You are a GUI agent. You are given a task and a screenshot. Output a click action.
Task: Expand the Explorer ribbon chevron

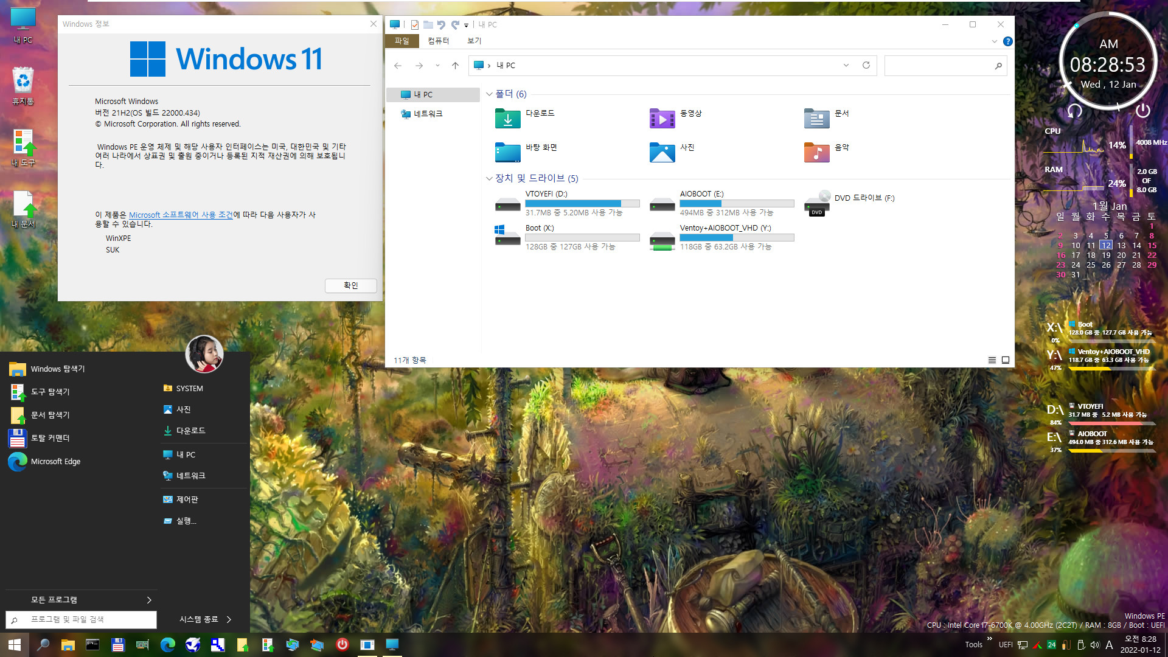coord(994,41)
